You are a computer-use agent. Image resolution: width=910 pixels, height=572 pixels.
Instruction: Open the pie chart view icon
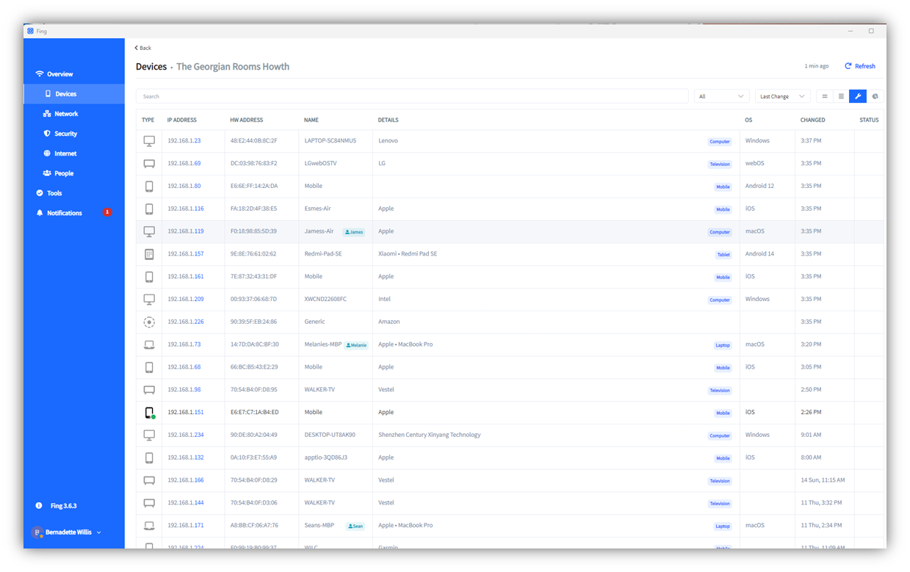pyautogui.click(x=875, y=96)
